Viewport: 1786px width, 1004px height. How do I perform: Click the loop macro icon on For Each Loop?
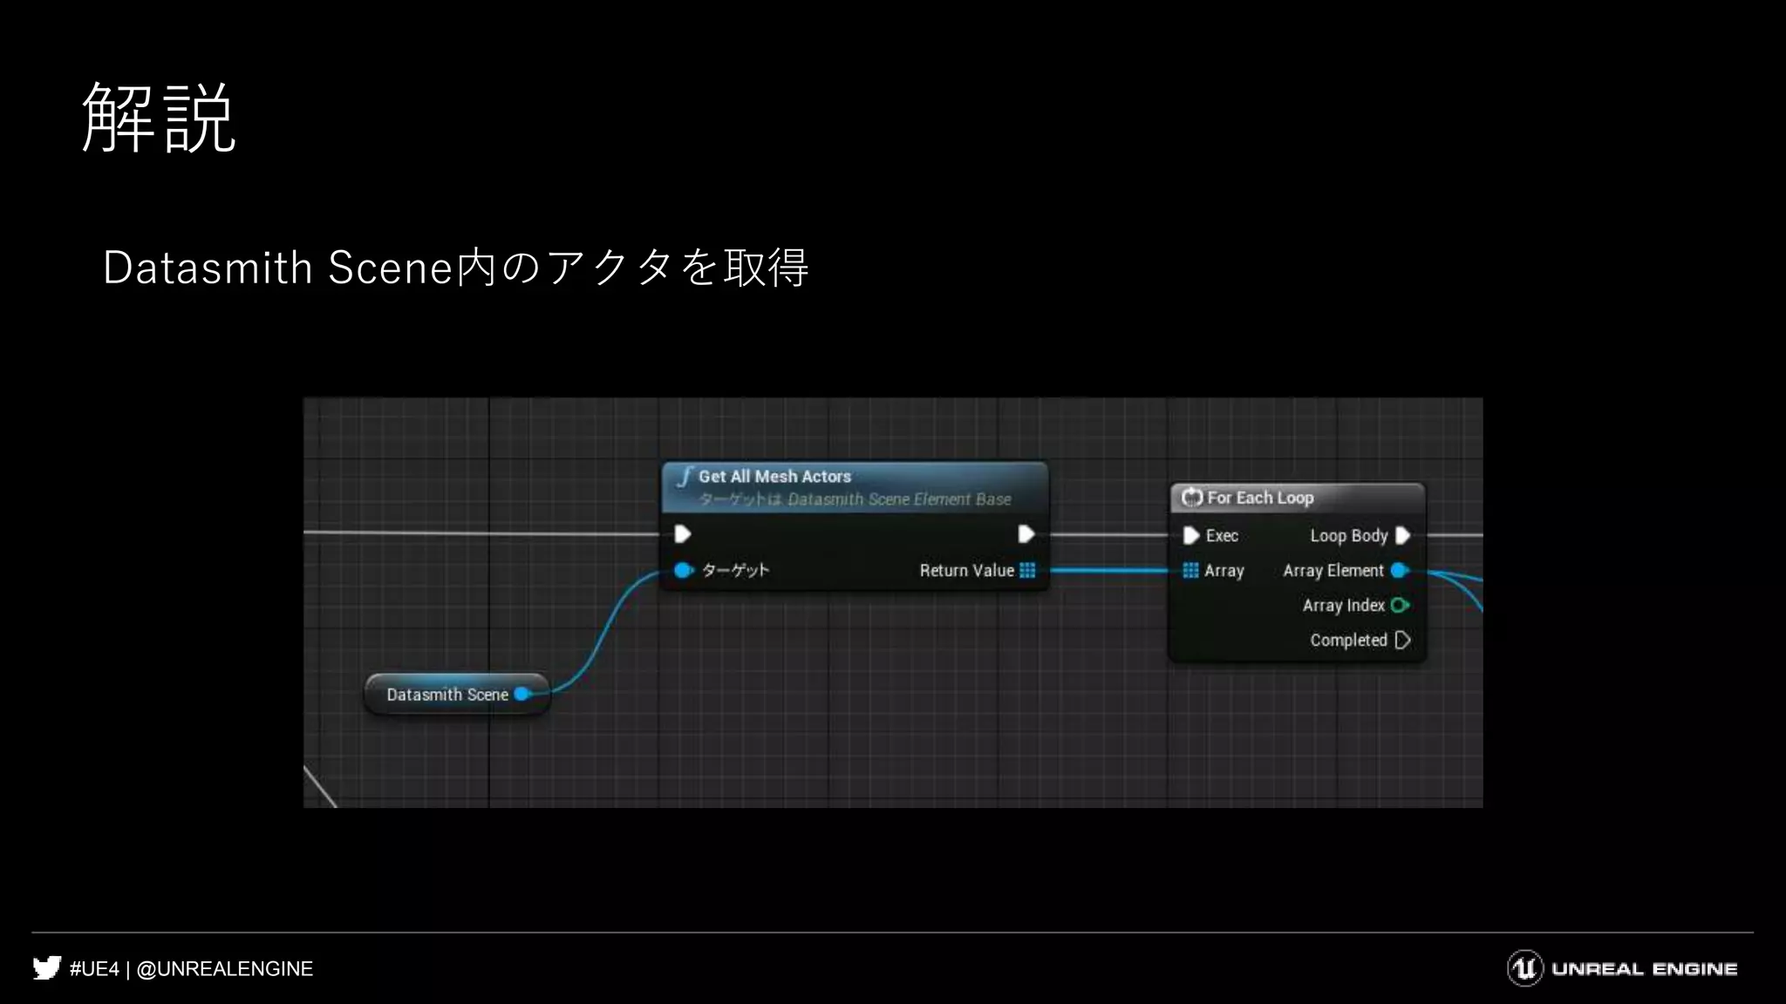coord(1192,498)
